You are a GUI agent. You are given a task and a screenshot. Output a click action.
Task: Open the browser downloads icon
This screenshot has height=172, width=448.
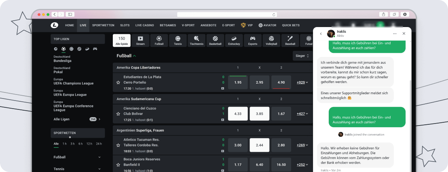[x=405, y=14]
